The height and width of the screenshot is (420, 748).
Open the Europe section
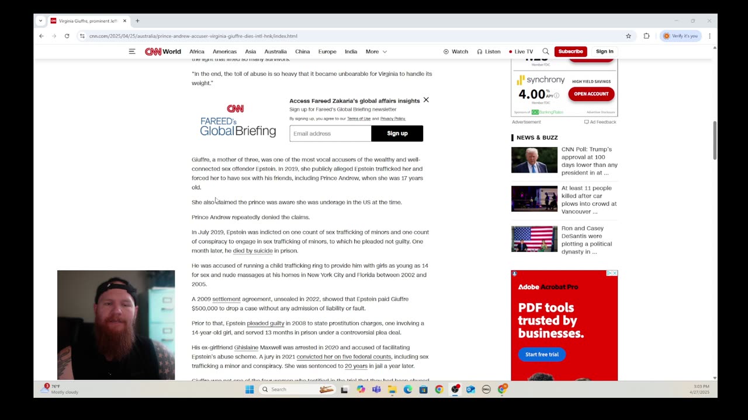pos(327,51)
